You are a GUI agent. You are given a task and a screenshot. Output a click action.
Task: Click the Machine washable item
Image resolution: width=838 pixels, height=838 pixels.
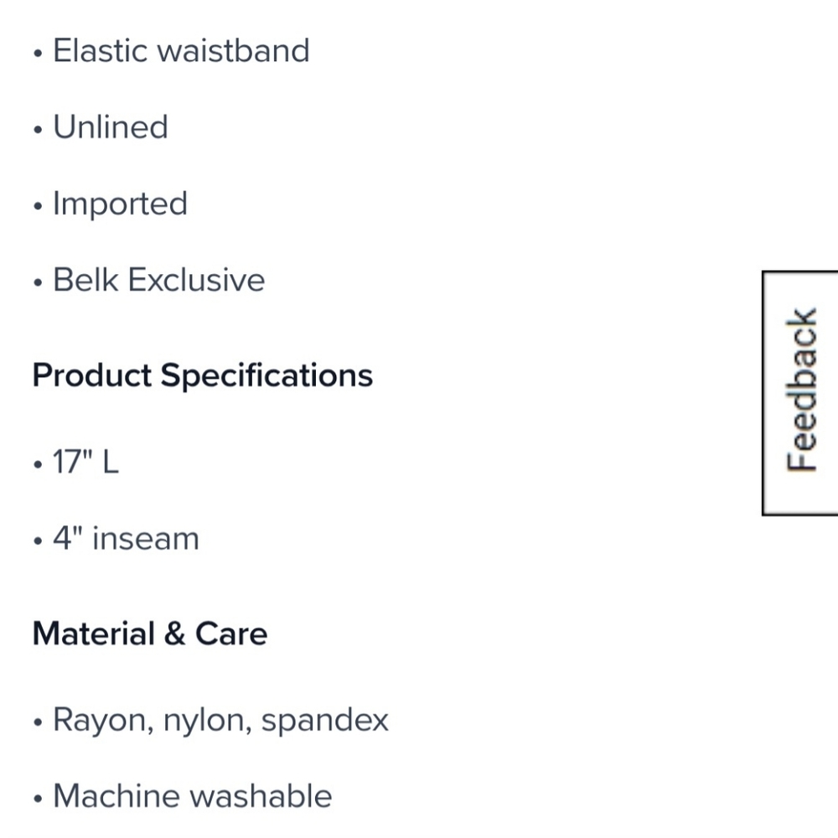193,796
